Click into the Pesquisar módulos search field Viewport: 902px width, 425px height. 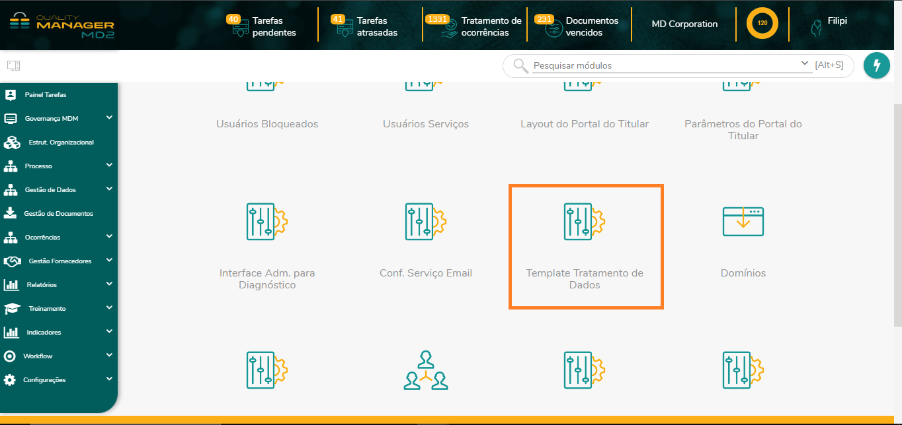661,65
